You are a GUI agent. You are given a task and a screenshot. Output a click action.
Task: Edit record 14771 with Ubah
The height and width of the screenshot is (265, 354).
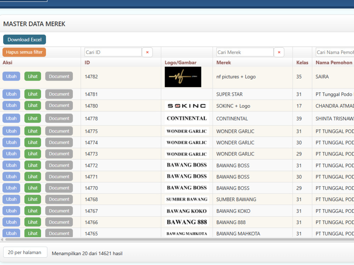pyautogui.click(x=11, y=177)
